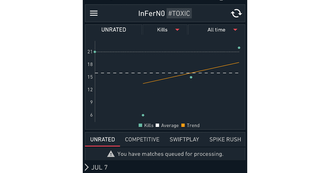The image size is (330, 173).
Task: Click the top-right data point on the chart
Action: click(x=239, y=48)
